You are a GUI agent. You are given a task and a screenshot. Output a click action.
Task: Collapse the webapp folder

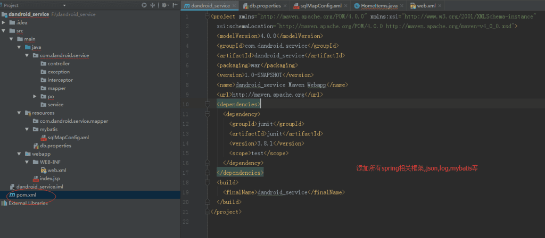click(x=20, y=154)
